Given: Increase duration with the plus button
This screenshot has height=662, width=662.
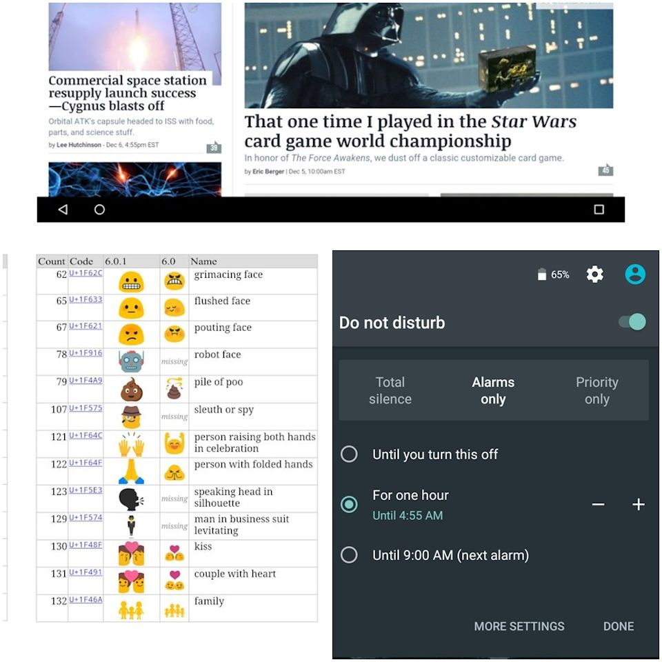Looking at the screenshot, I should point(639,505).
